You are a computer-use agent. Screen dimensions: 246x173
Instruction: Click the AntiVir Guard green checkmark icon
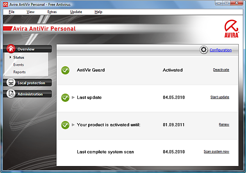tap(65, 70)
